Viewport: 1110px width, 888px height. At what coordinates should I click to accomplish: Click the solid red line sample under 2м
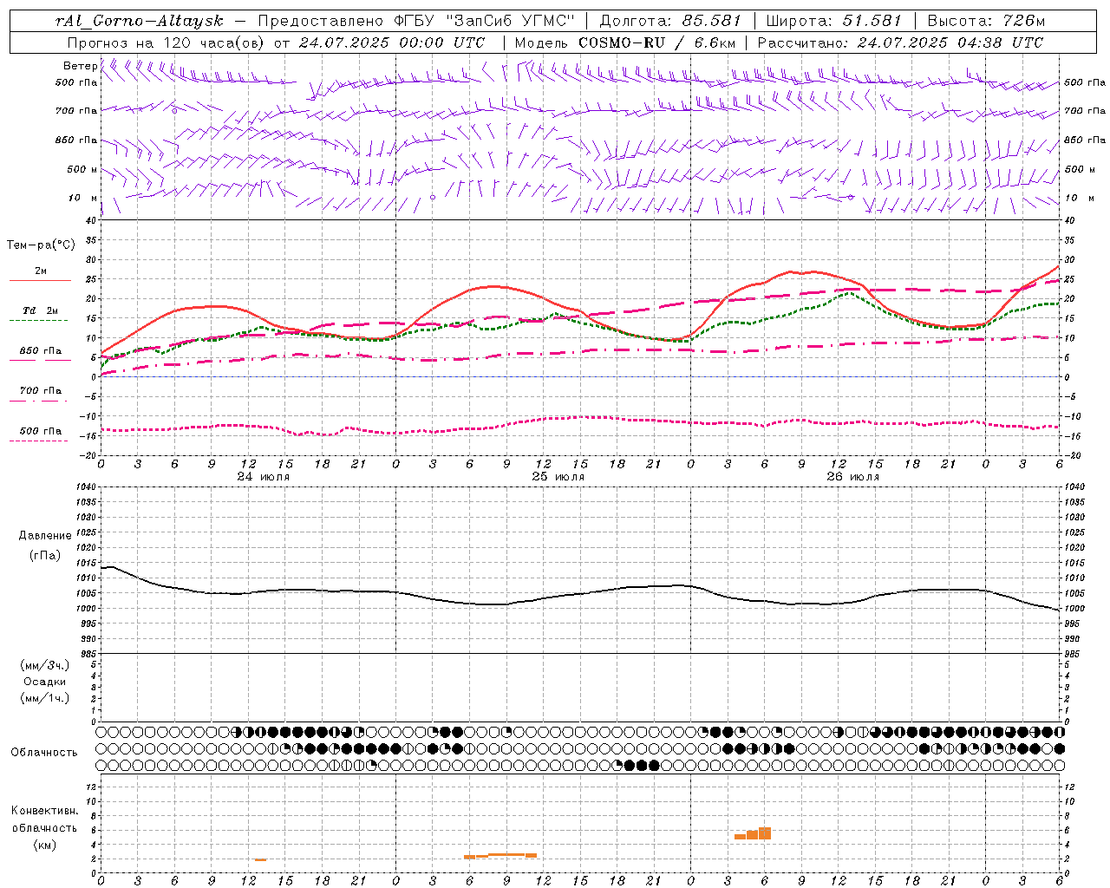tap(40, 281)
